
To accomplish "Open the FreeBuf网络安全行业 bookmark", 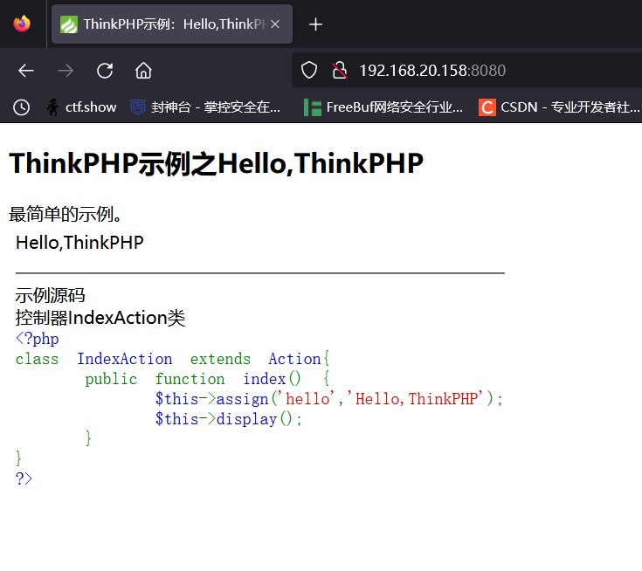I will (383, 107).
